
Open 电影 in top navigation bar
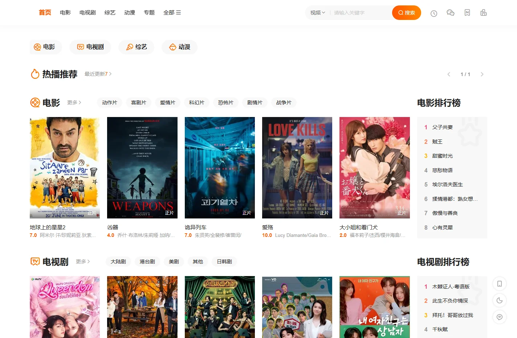click(x=65, y=12)
